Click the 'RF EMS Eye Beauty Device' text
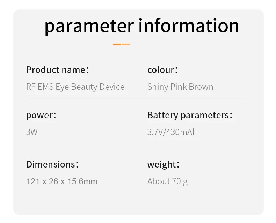Screen dimensions: 276x223 pyautogui.click(x=75, y=87)
